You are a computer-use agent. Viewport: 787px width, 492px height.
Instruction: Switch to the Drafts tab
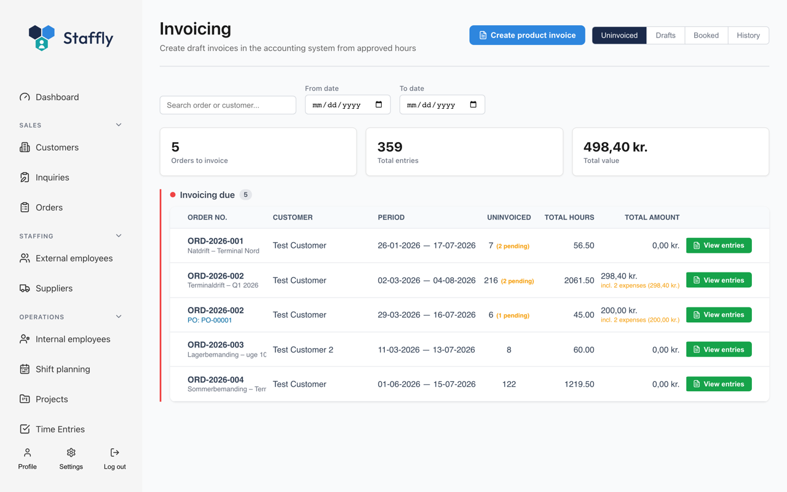[x=665, y=36]
